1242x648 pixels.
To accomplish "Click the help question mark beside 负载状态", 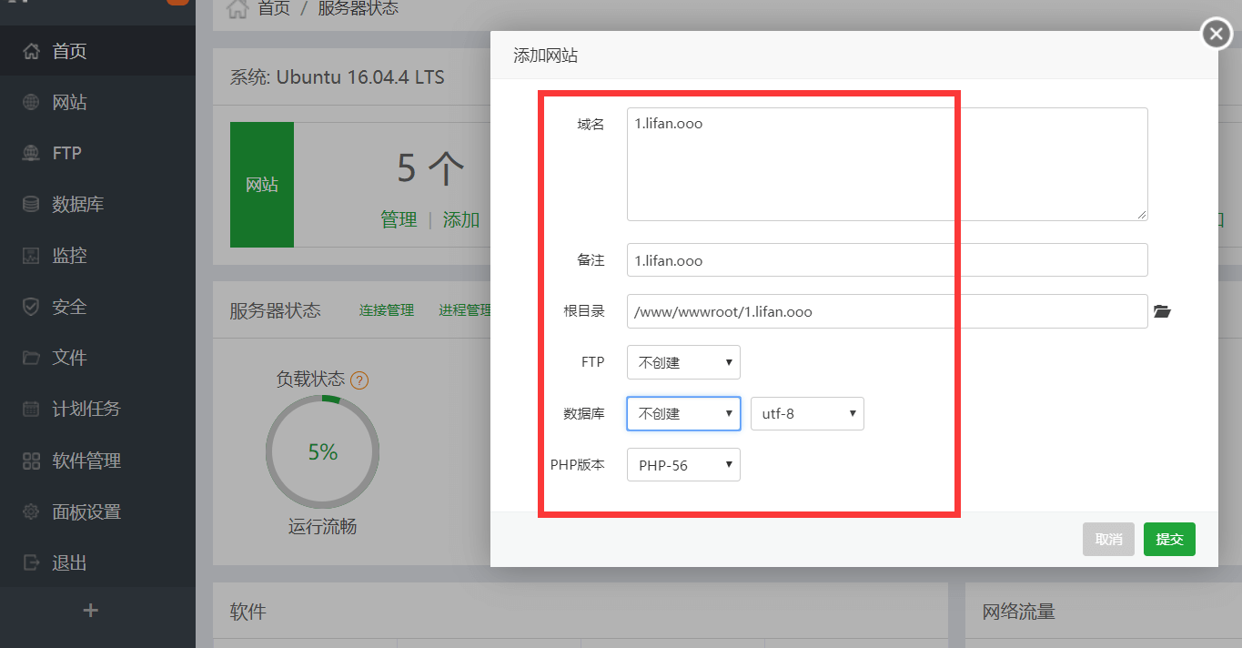I will point(359,380).
